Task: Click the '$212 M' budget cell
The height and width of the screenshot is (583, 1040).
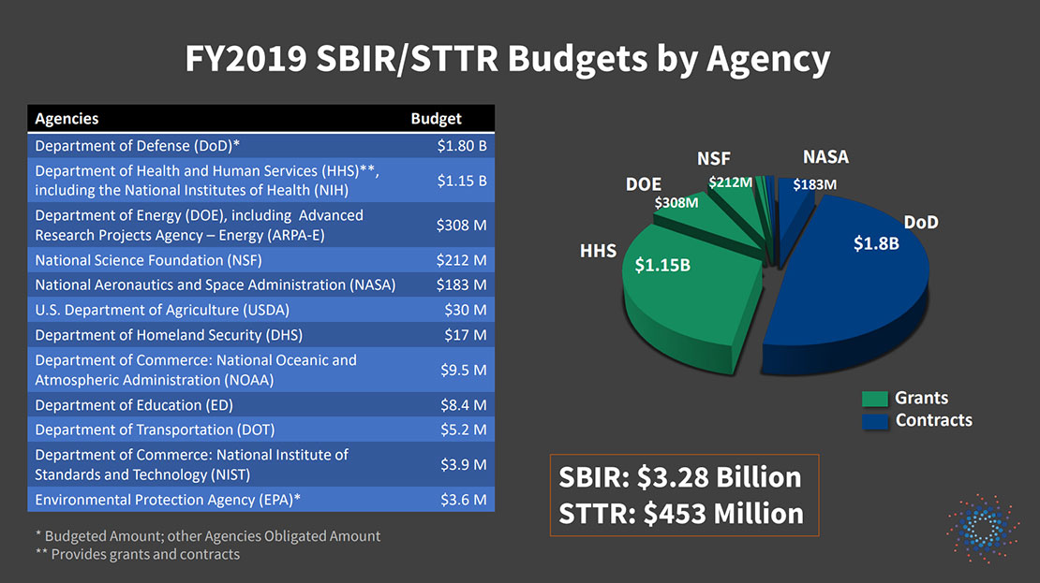Action: (x=461, y=260)
